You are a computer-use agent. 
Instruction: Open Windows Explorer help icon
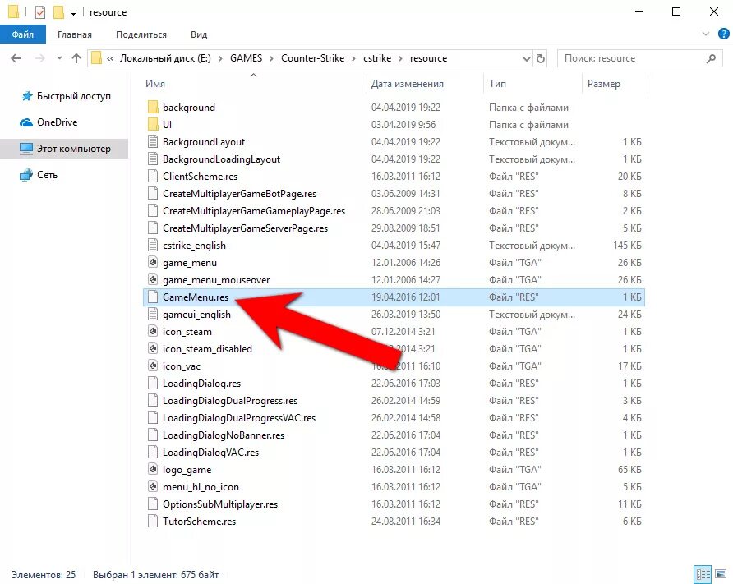[x=724, y=34]
